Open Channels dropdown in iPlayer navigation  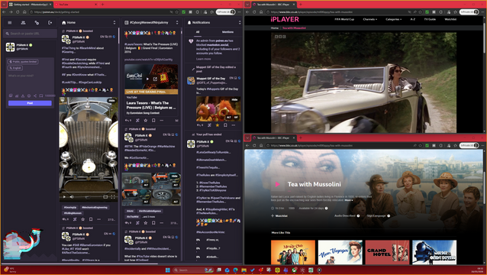(369, 19)
